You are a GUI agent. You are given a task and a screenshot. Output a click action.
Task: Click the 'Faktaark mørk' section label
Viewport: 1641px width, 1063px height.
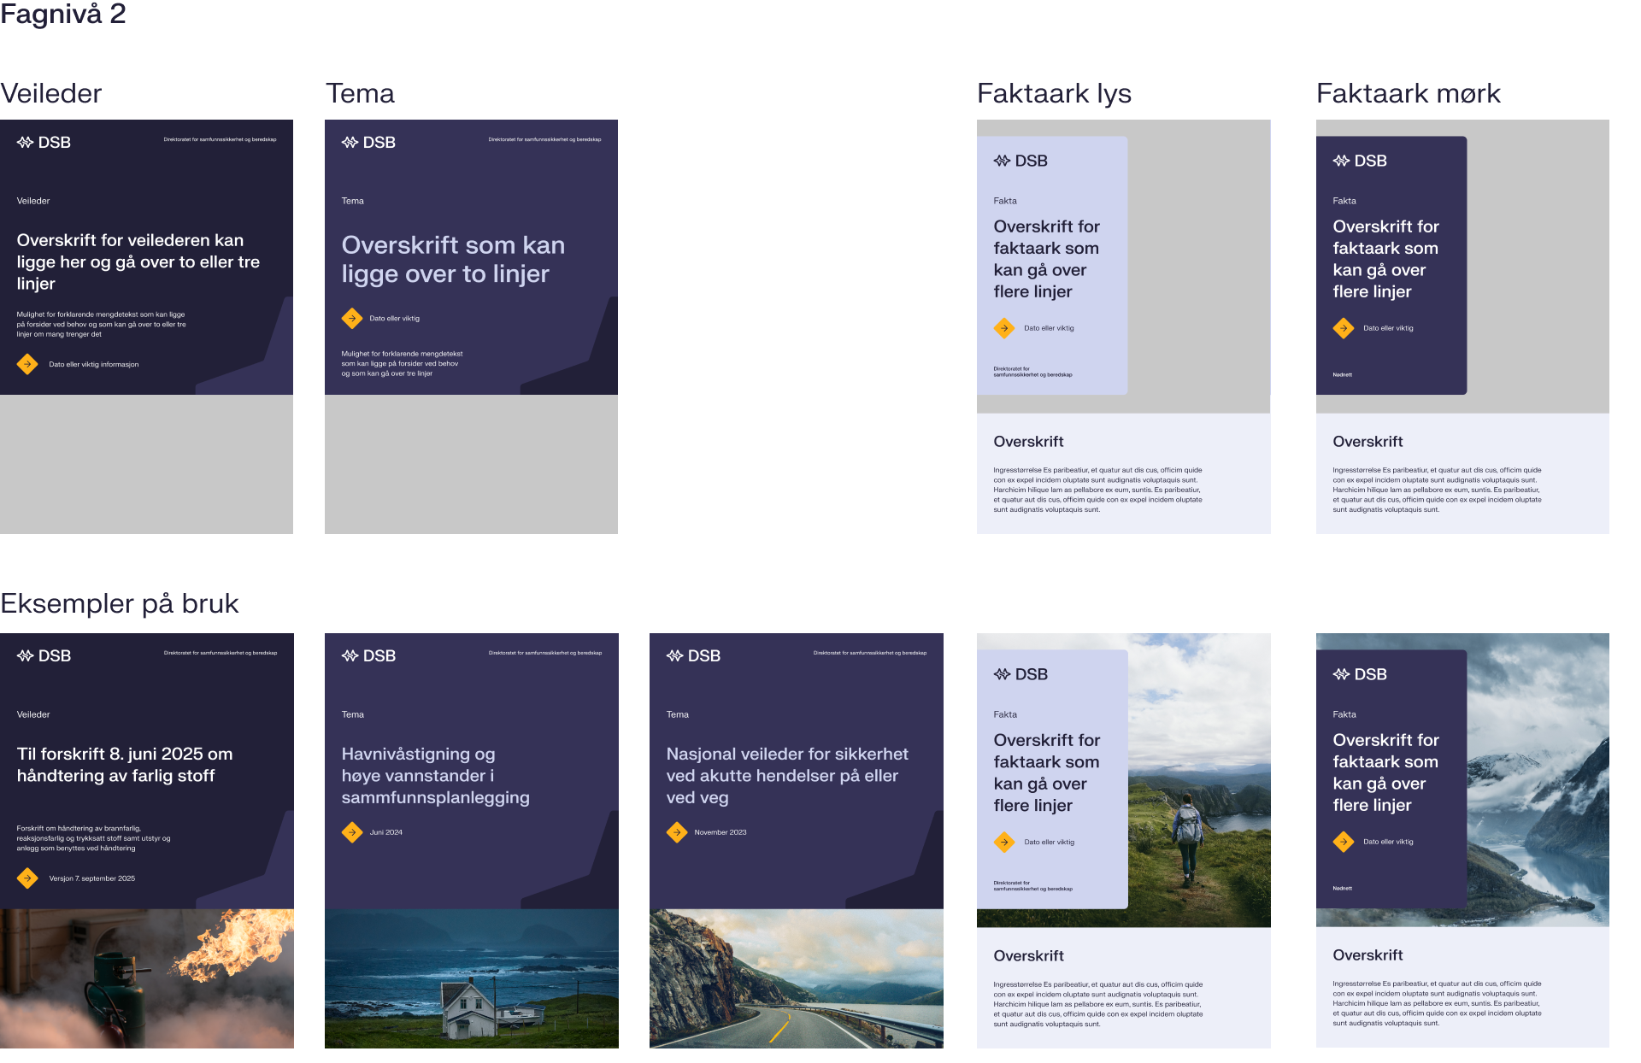pyautogui.click(x=1408, y=93)
